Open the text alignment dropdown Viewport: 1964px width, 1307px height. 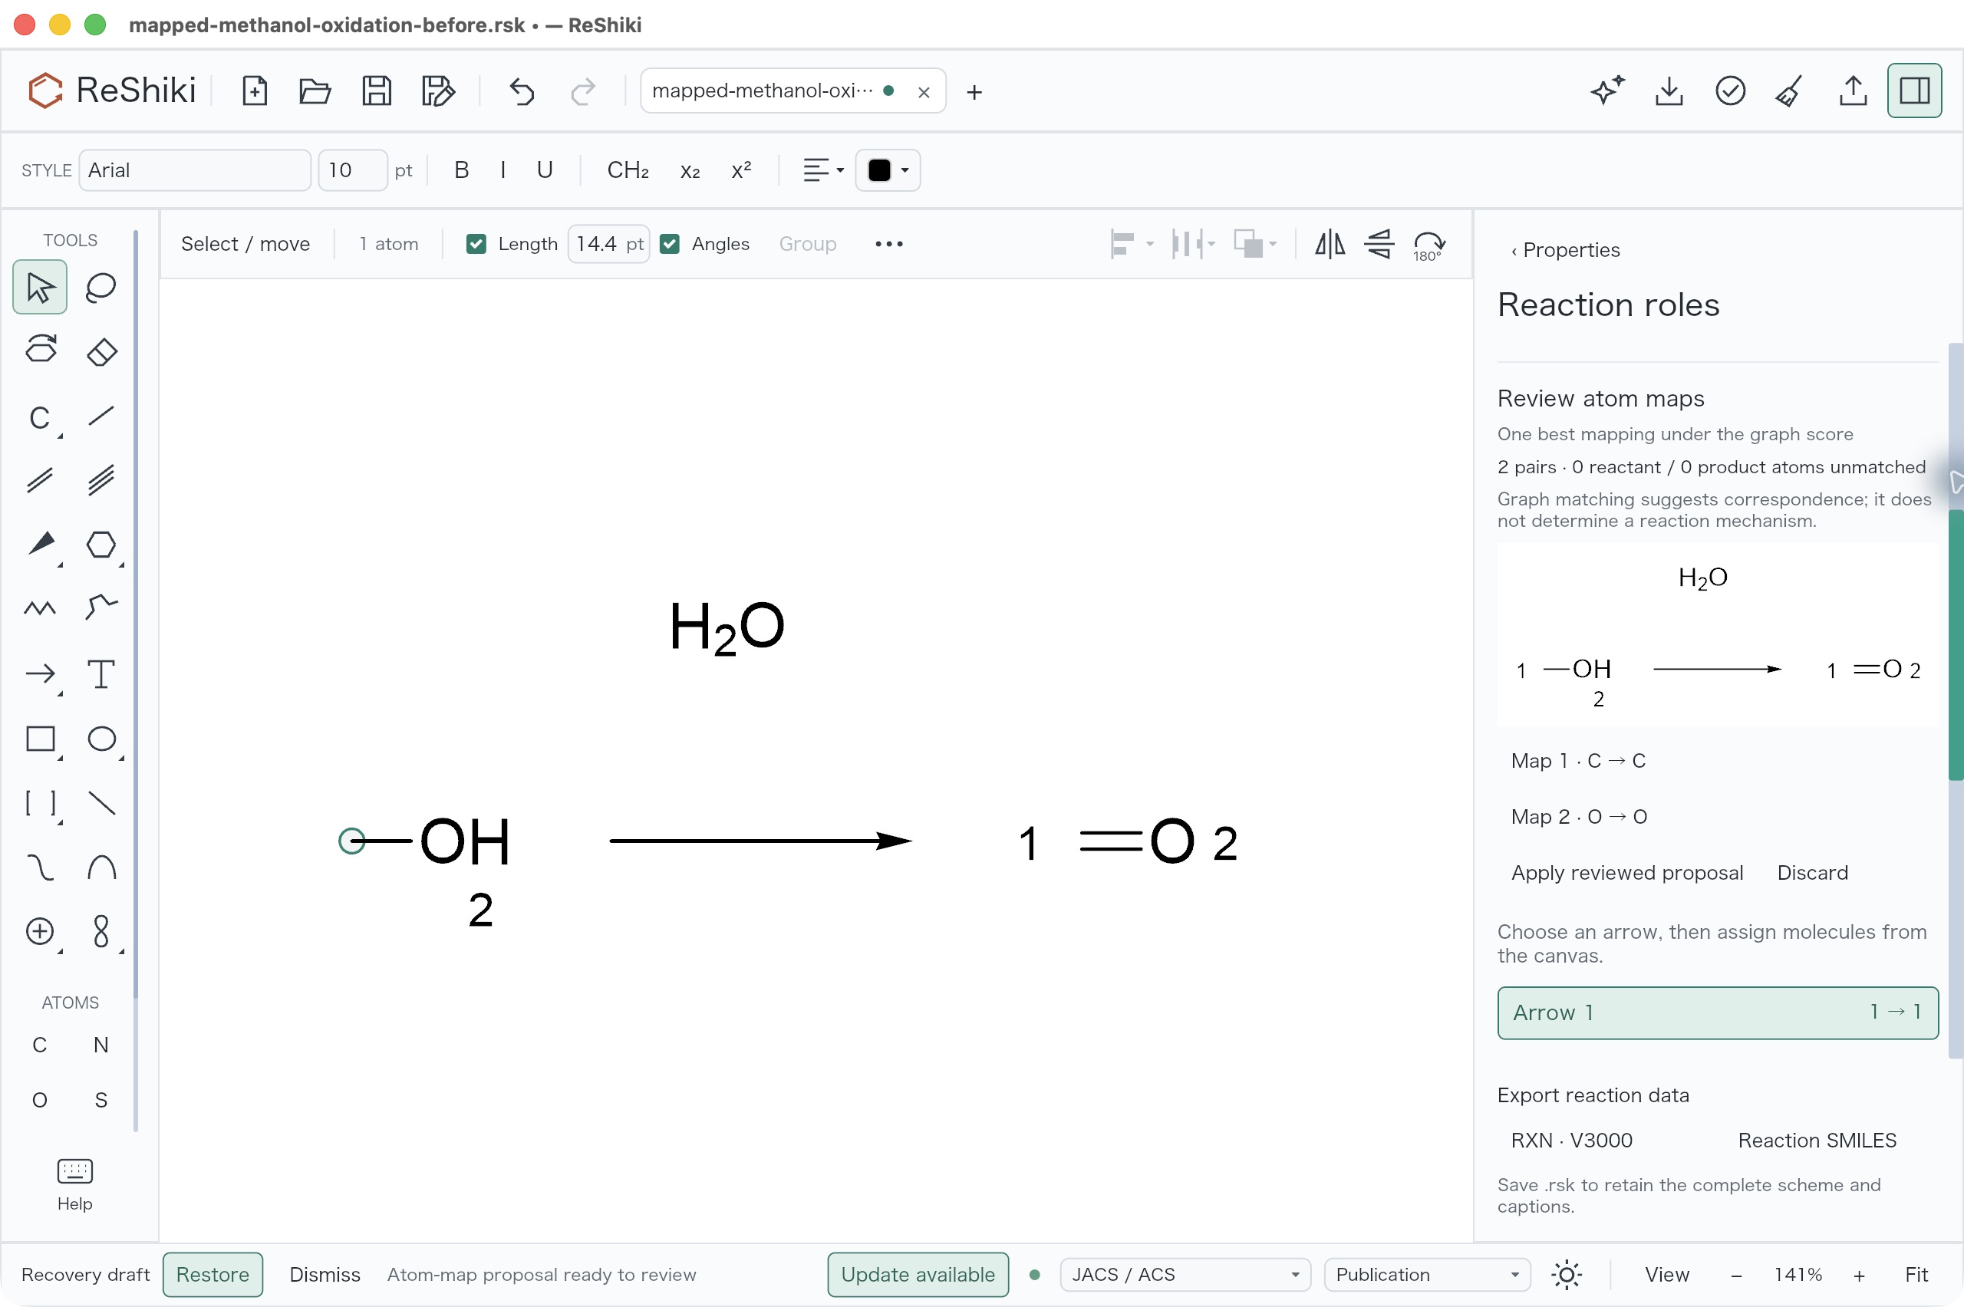click(x=822, y=170)
